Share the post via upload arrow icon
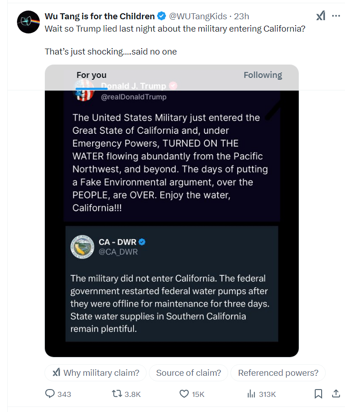Viewport: 345px width, 412px height. coord(336,394)
